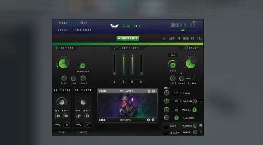Click the Layer button

pyautogui.click(x=63, y=30)
